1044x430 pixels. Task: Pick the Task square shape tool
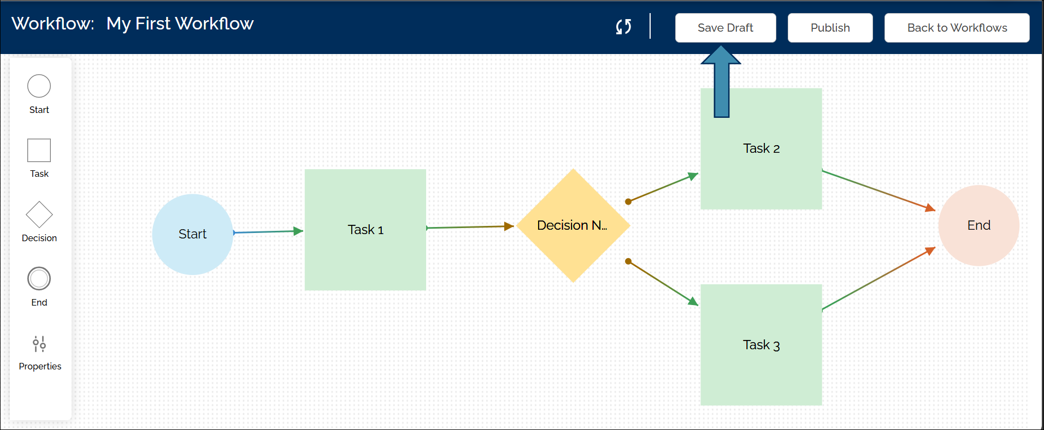(39, 150)
